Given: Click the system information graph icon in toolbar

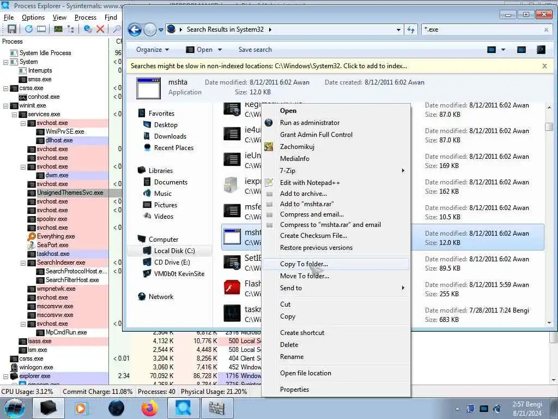Looking at the screenshot, I should 58,29.
